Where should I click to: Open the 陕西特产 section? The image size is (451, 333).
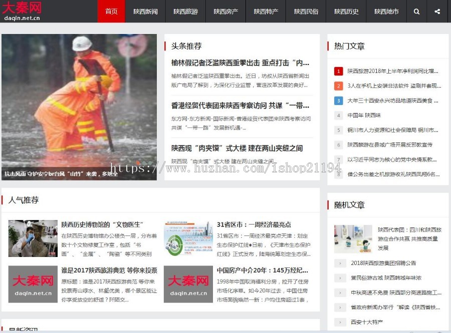(266, 11)
